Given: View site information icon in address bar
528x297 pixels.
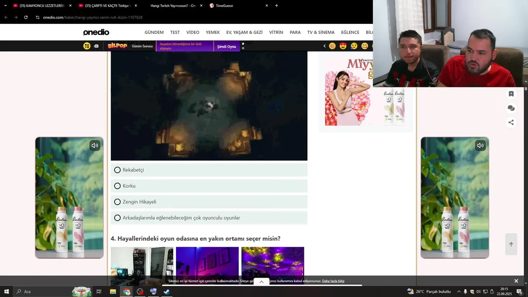Looking at the screenshot, I should coord(38,17).
